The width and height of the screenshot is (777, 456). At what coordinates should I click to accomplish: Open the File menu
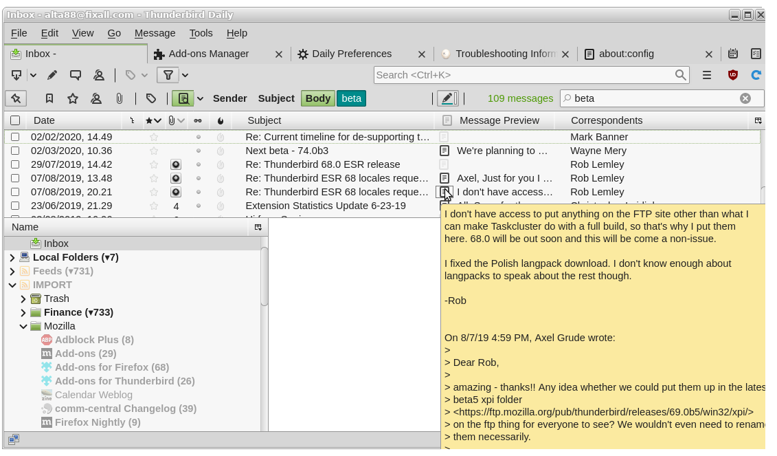tap(19, 33)
